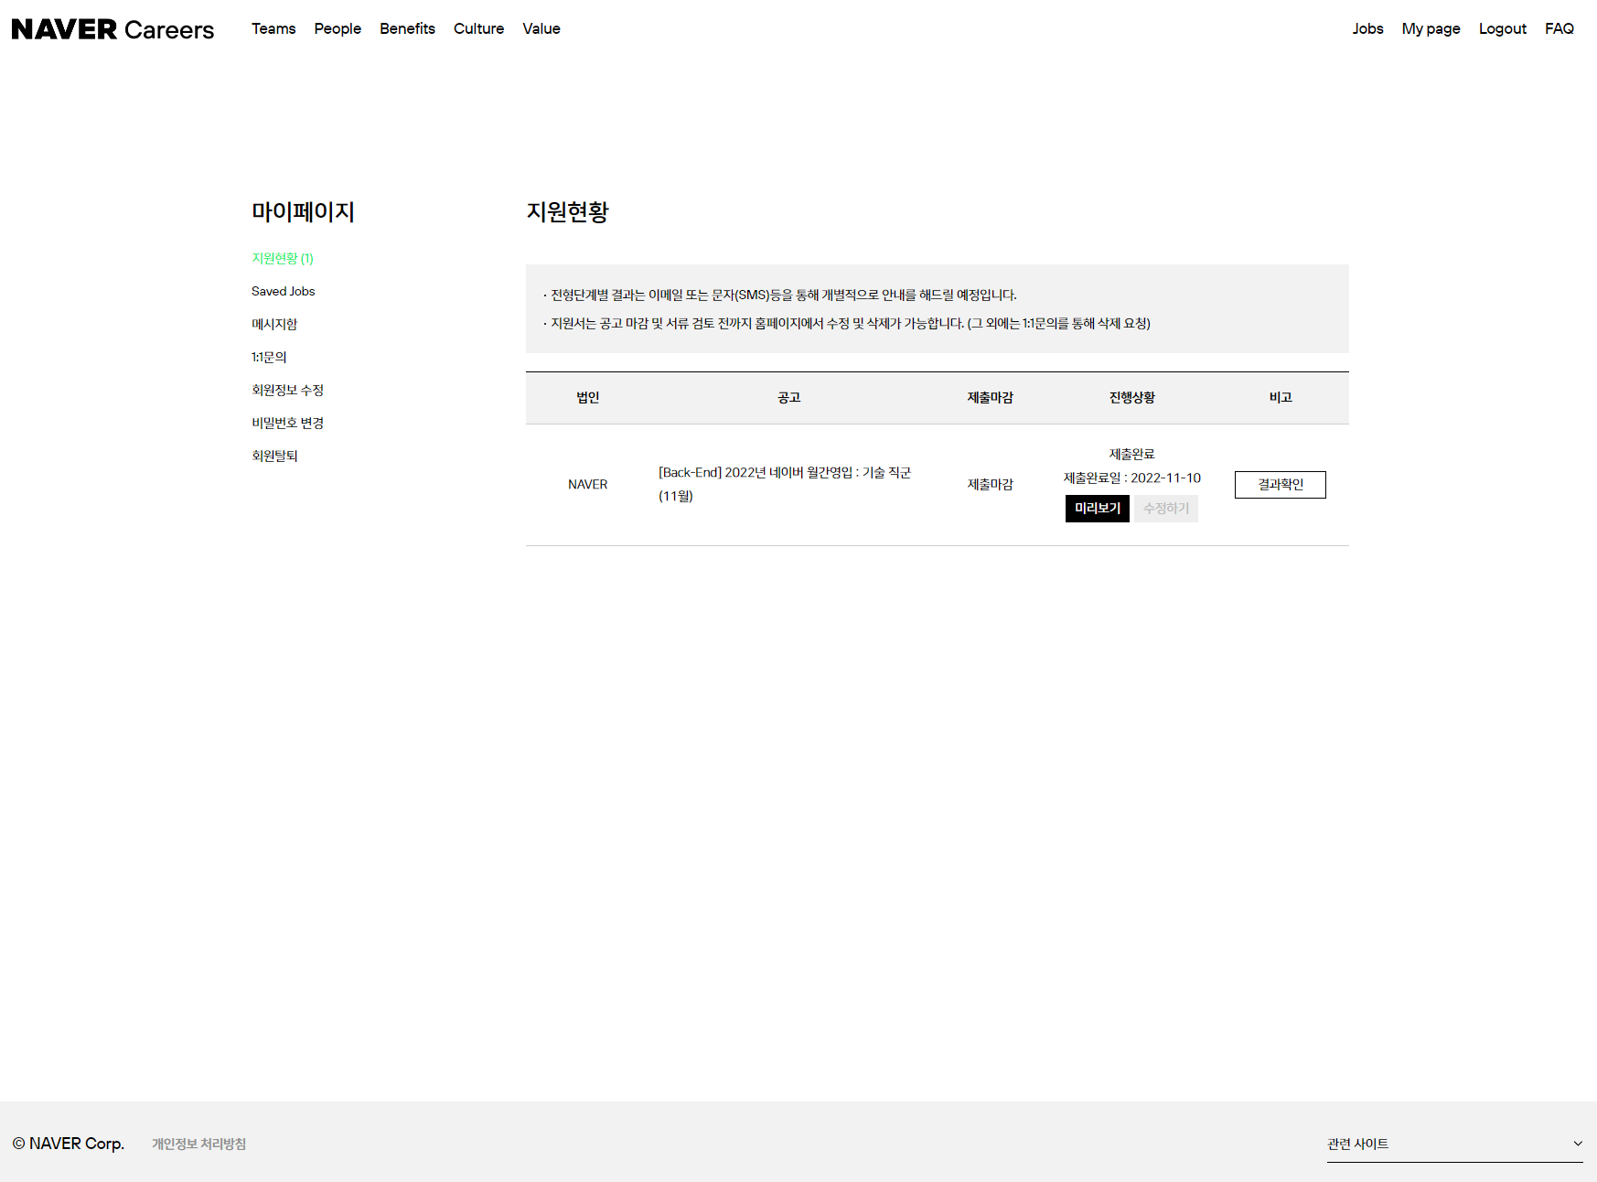The width and height of the screenshot is (1597, 1182).
Task: Open the Back-End 2022 월간영입 job posting
Action: pyautogui.click(x=785, y=484)
